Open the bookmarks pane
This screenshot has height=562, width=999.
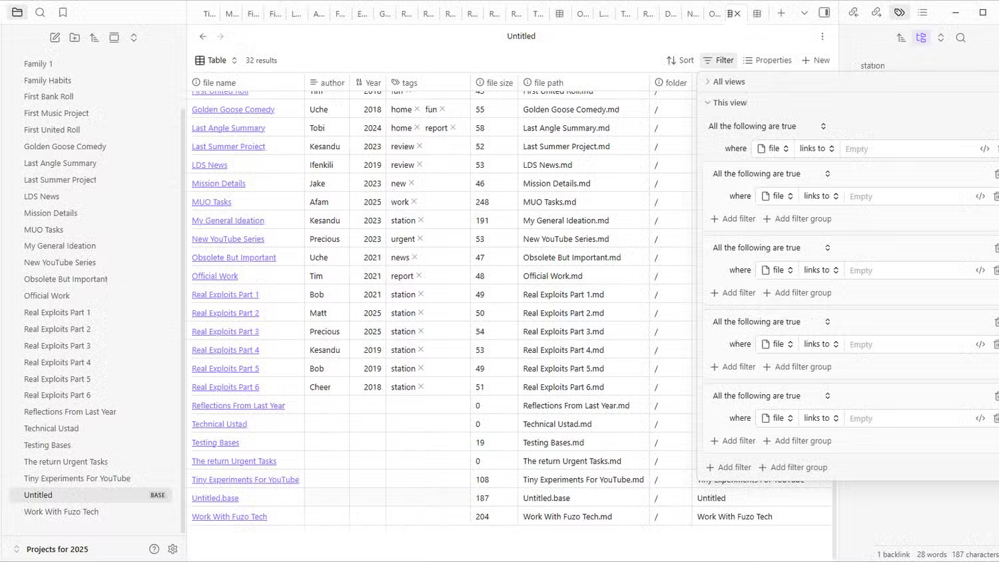(63, 13)
